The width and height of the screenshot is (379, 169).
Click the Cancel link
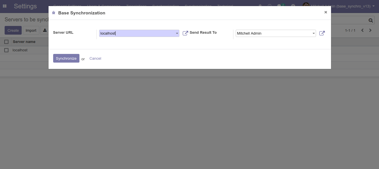[x=95, y=59]
